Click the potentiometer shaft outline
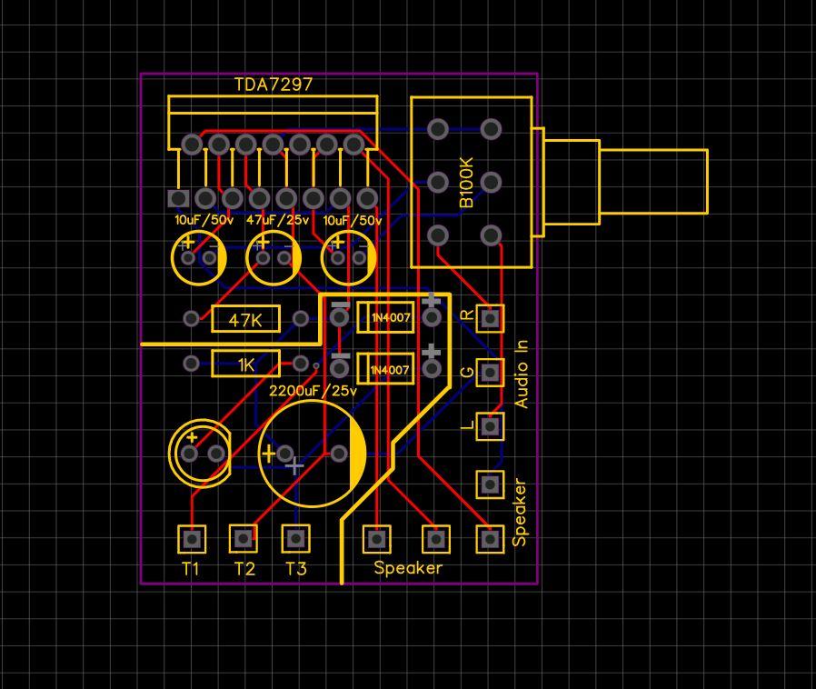816x689 pixels. (653, 181)
